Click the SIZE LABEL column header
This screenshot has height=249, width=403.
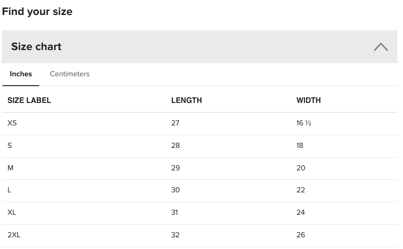29,100
